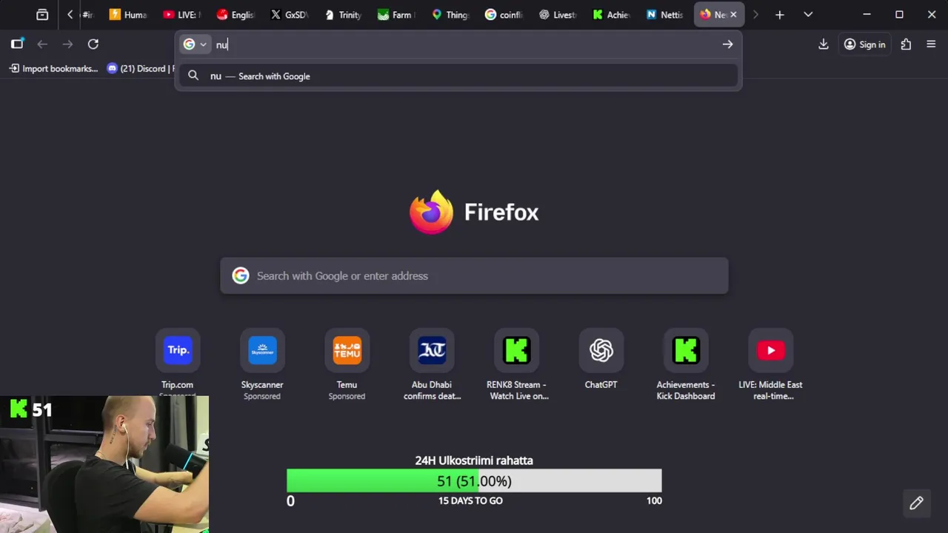This screenshot has height=533, width=948.
Task: Minimize the Firefox window
Action: [867, 14]
